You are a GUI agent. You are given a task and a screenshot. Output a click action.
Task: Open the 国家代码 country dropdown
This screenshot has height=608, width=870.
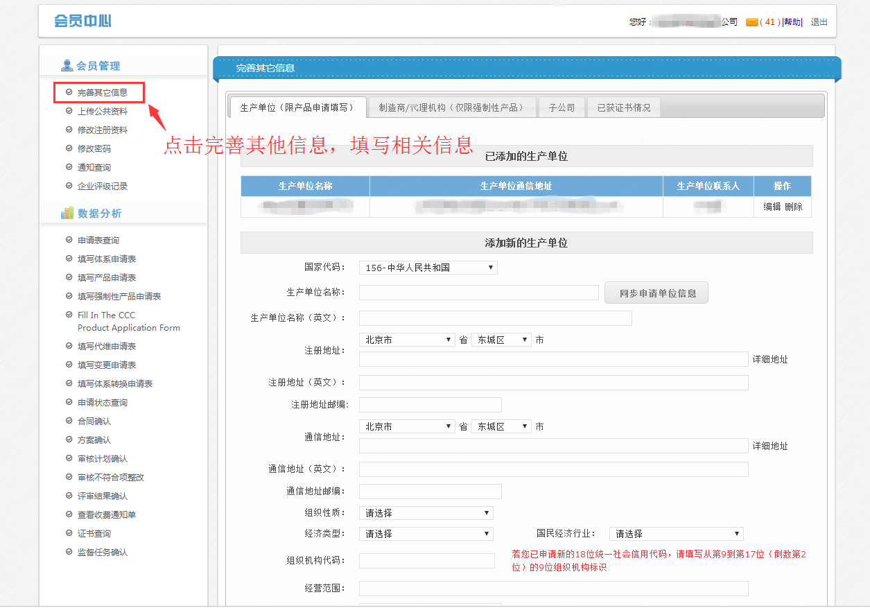428,268
